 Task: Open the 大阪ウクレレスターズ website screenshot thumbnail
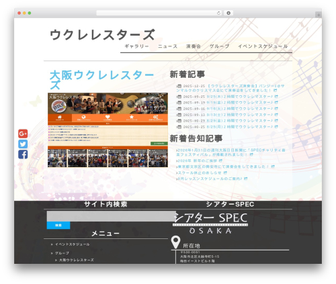[108, 130]
